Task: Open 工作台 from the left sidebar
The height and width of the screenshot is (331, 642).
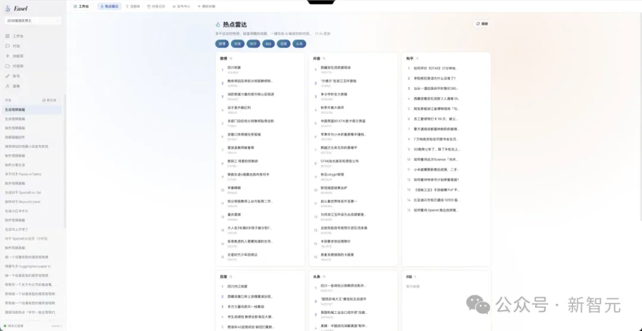Action: (x=15, y=36)
